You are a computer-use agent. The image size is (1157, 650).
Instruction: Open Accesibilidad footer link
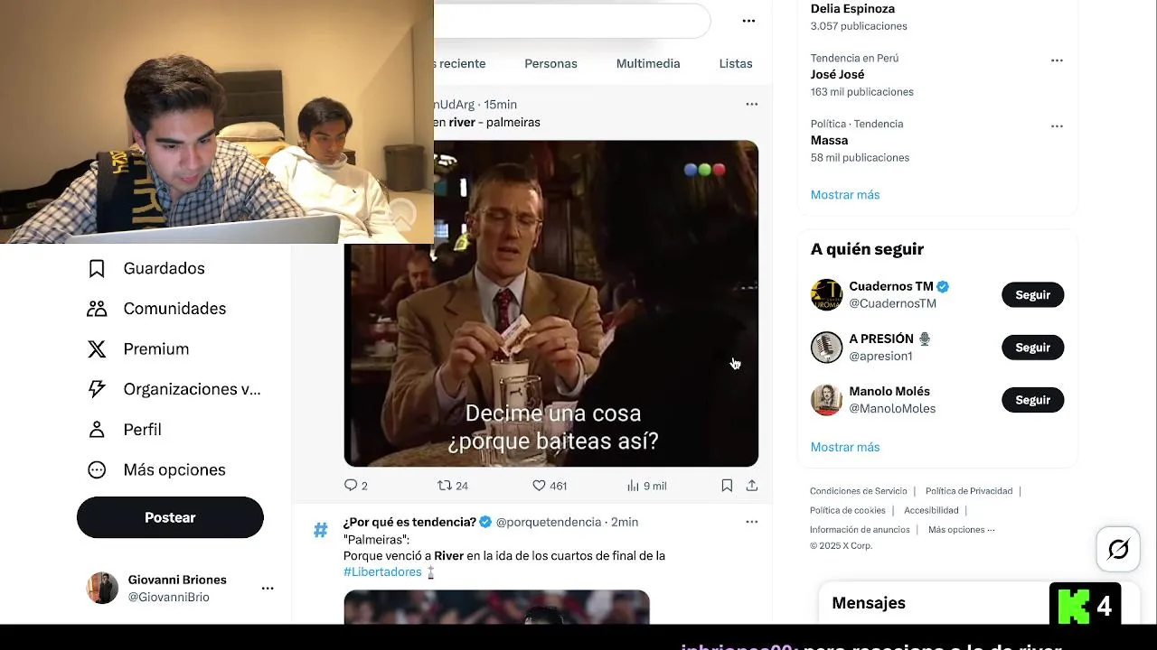(931, 510)
